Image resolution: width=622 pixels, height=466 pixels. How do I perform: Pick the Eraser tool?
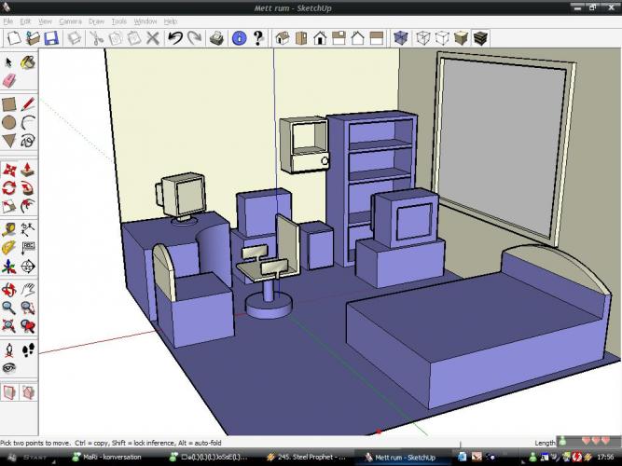pos(9,81)
